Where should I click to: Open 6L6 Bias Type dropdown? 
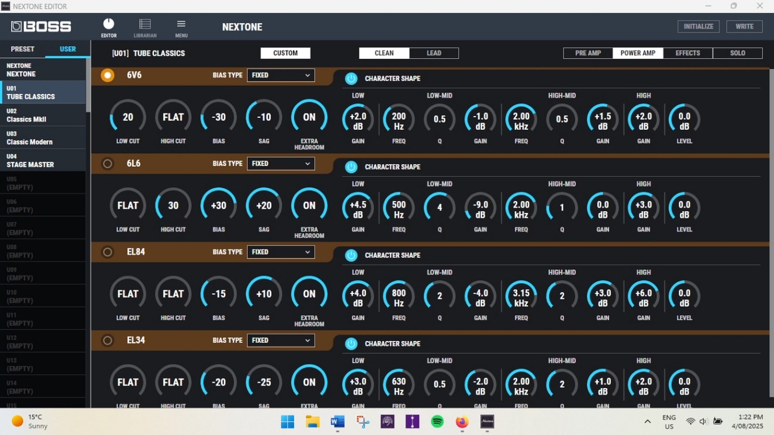click(x=281, y=164)
